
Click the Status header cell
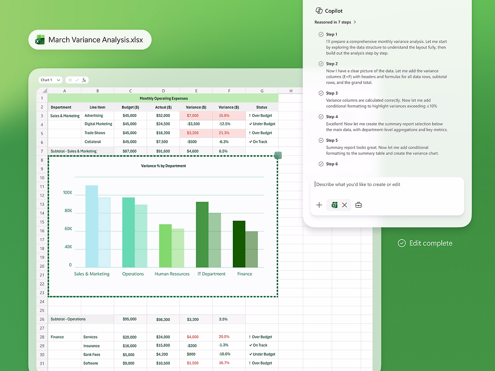pyautogui.click(x=262, y=107)
